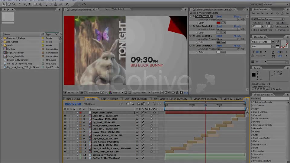Switch to the Render Queue tab
This screenshot has height=163, width=290.
(x=73, y=99)
